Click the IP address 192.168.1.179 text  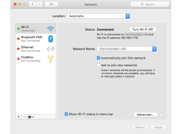point(129,38)
